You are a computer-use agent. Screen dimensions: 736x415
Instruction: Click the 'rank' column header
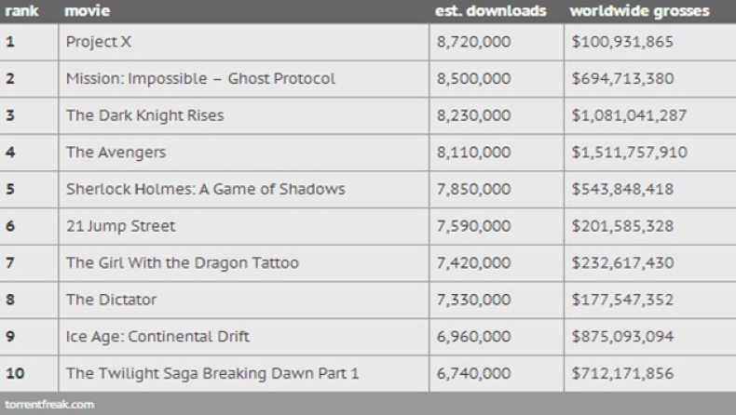click(x=19, y=11)
